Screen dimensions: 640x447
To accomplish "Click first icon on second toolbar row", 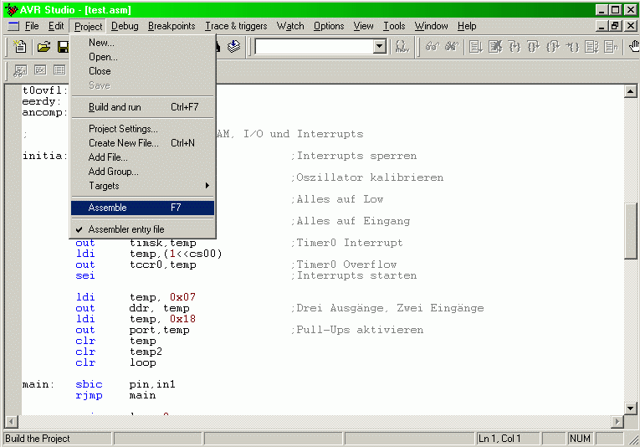I will pos(20,70).
